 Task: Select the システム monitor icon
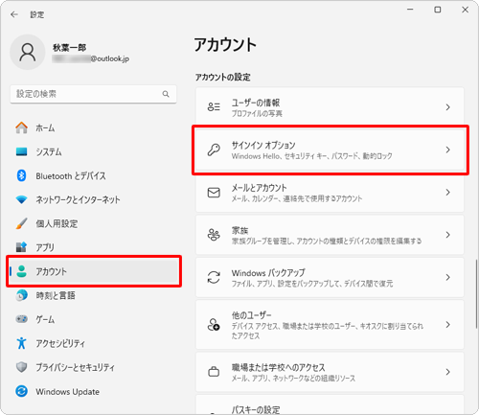(21, 151)
